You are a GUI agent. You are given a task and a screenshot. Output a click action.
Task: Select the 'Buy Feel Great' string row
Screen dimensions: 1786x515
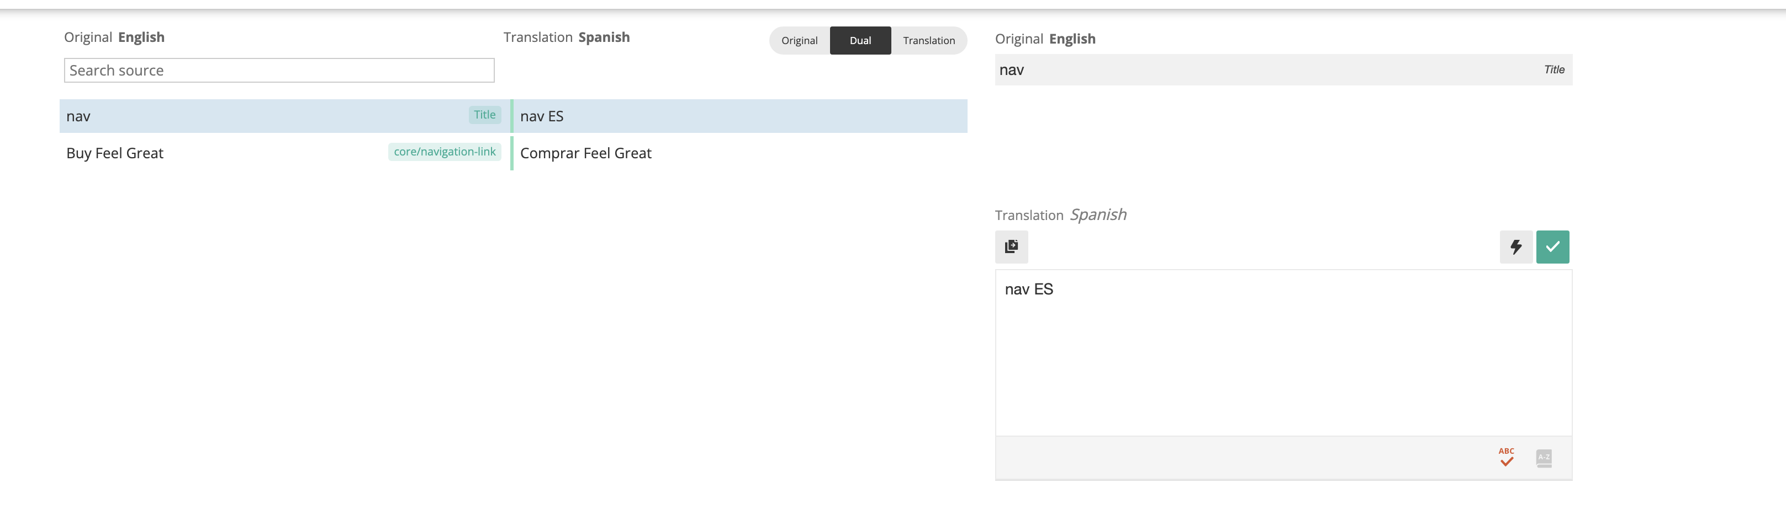pos(285,153)
